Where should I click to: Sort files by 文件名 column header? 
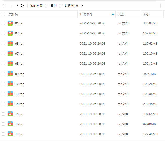(13, 14)
